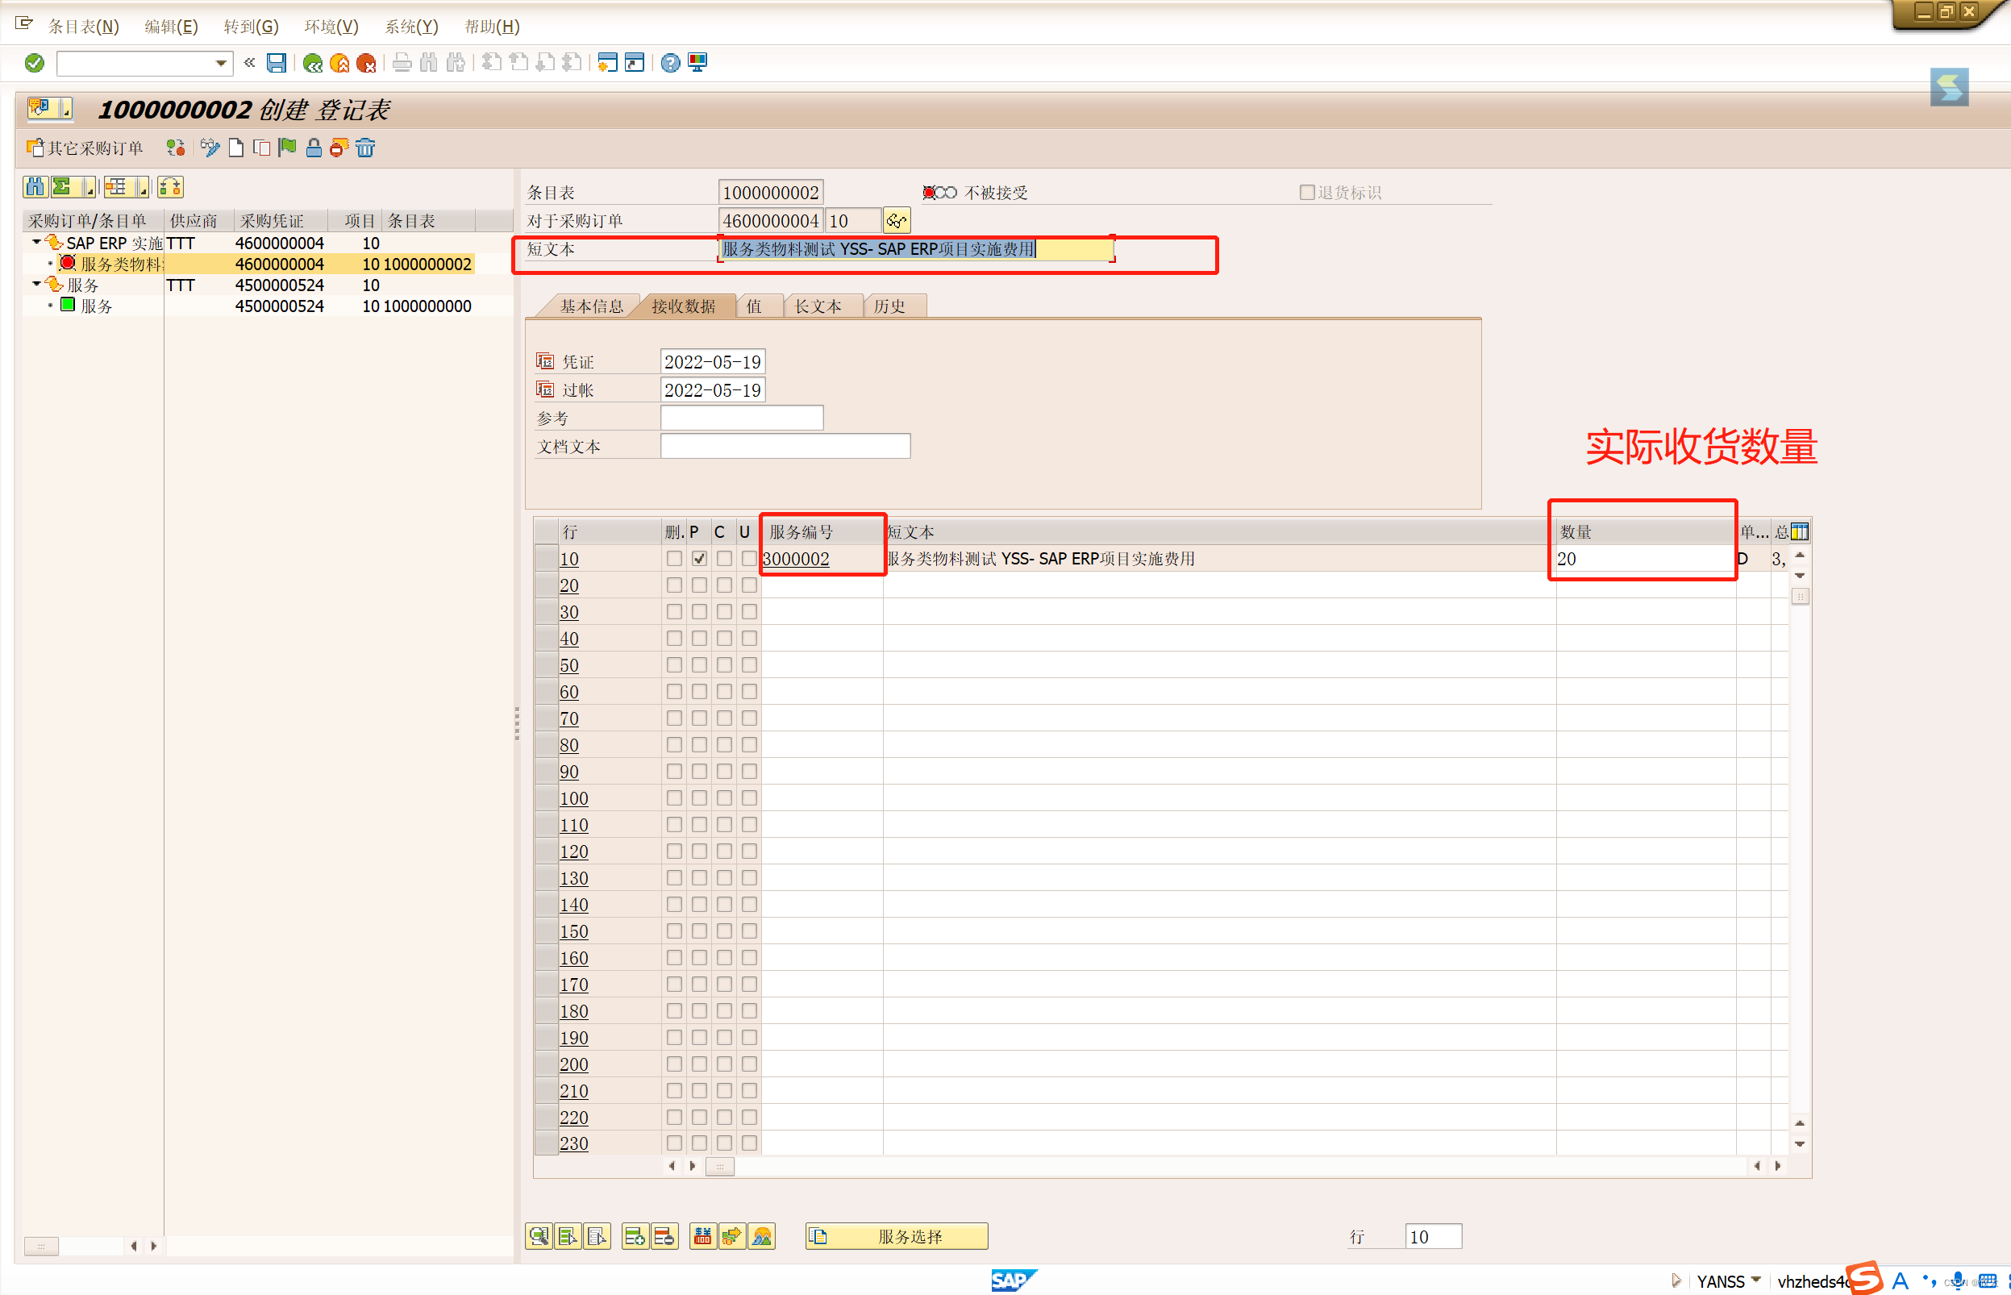Collapse the 服务 purchase order tree node
The height and width of the screenshot is (1295, 2011).
tap(36, 284)
